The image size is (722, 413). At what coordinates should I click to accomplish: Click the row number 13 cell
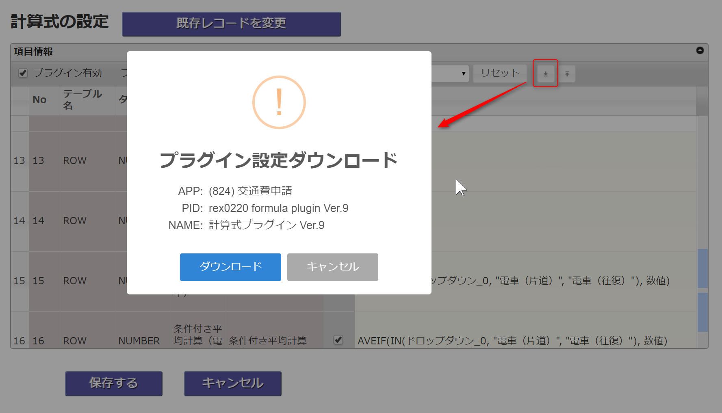coord(20,161)
